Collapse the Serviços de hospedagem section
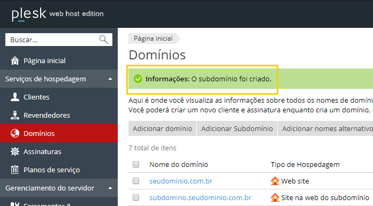The width and height of the screenshot is (373, 206). (x=110, y=79)
